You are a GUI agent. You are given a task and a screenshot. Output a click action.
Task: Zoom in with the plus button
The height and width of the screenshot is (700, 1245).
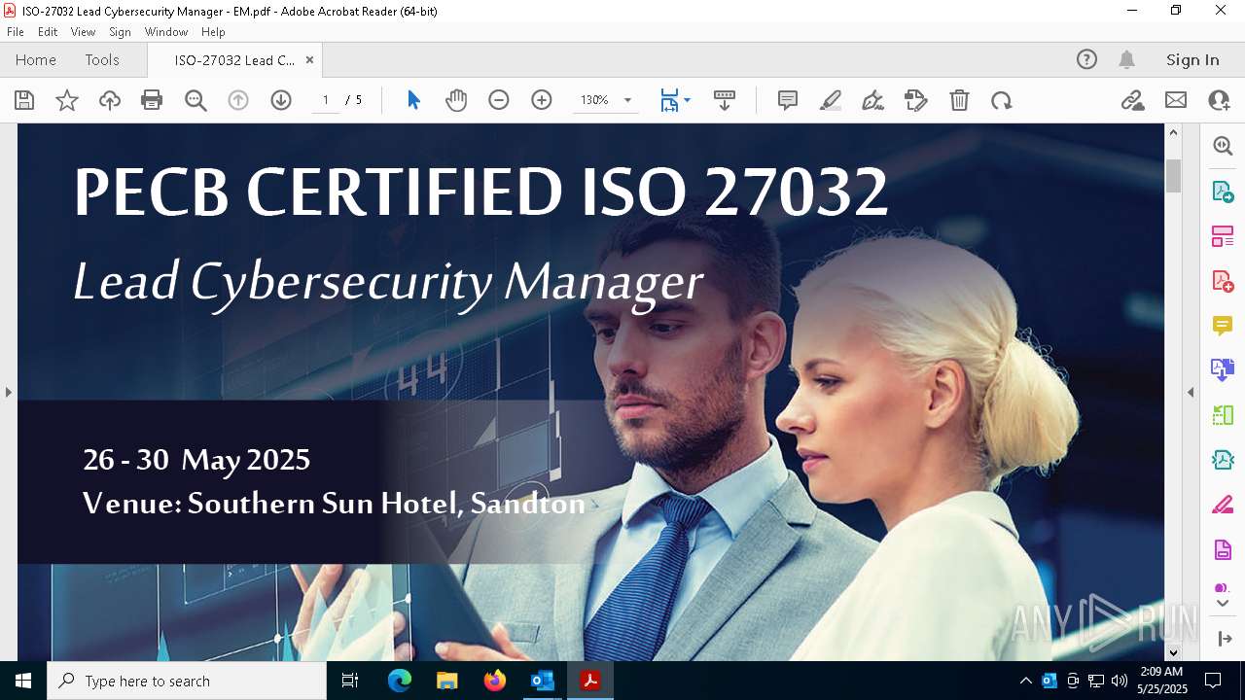[542, 100]
